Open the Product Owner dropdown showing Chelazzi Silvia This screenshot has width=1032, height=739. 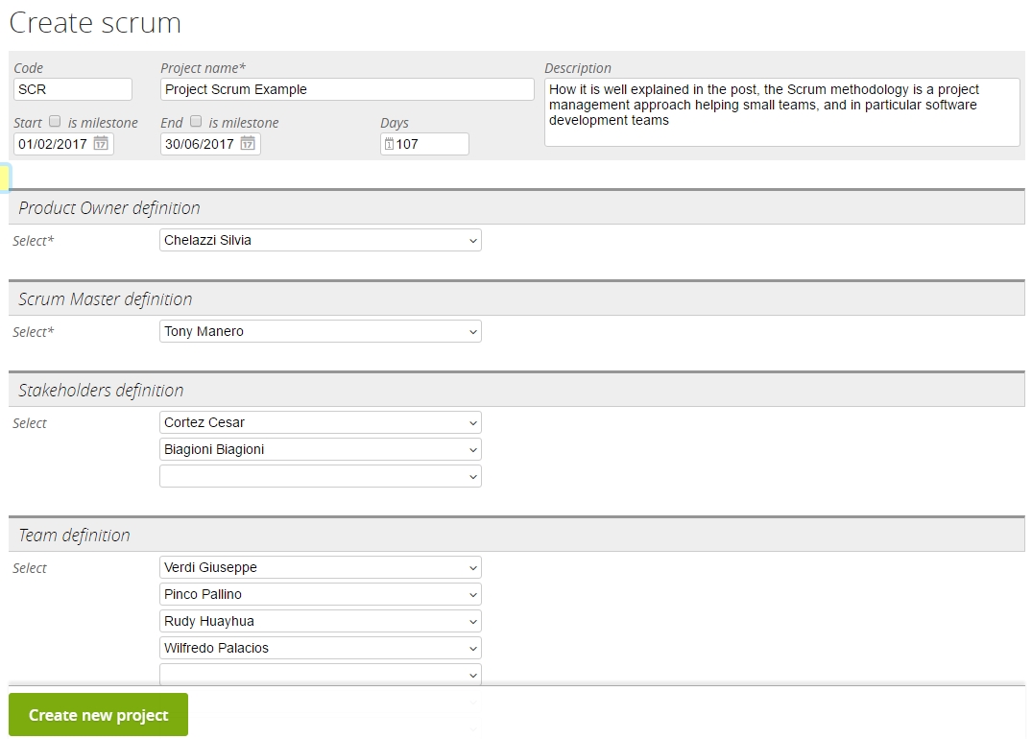(321, 240)
